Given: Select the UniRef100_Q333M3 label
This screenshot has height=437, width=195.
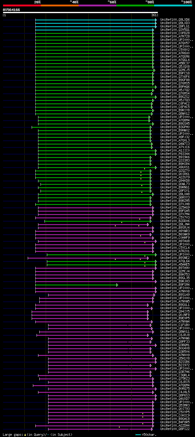Looking at the screenshot, I should [175, 161].
